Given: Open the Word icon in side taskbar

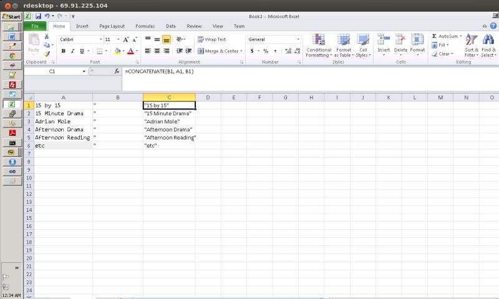Looking at the screenshot, I should 12,37.
